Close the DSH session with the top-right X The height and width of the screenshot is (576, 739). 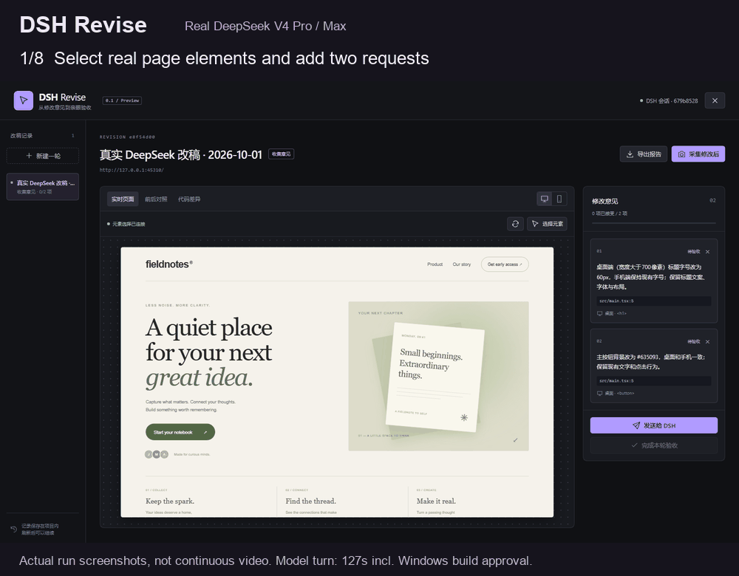click(715, 100)
